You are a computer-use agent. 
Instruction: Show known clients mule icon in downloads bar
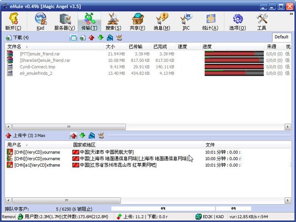pyautogui.click(x=119, y=38)
